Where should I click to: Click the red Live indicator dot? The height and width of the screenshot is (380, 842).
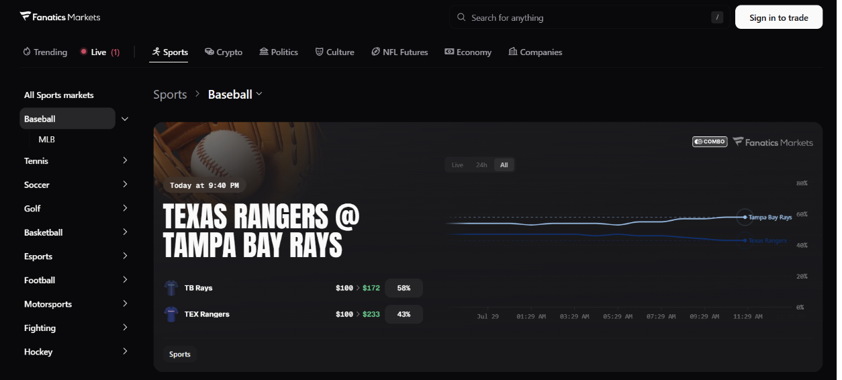(x=84, y=52)
